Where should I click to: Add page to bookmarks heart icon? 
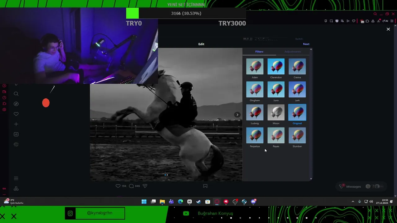354,21
